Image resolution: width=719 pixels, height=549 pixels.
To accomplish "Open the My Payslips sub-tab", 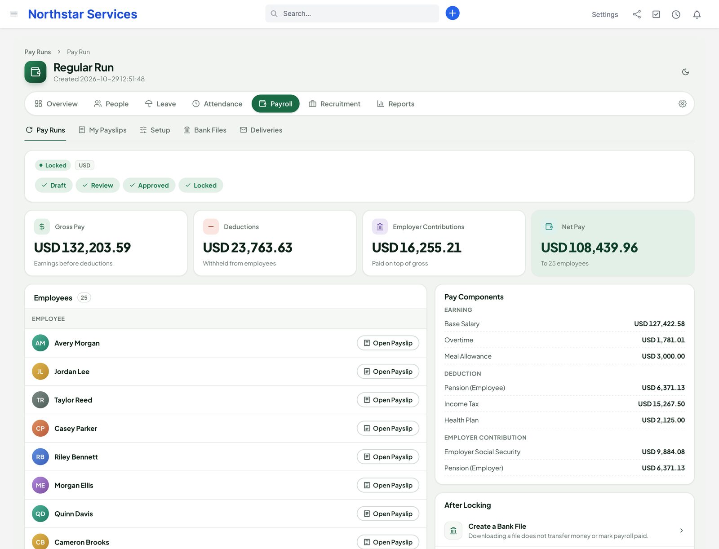I will point(102,130).
